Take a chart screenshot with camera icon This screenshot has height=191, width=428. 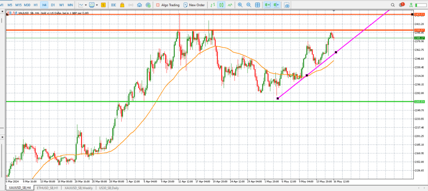pos(287,5)
